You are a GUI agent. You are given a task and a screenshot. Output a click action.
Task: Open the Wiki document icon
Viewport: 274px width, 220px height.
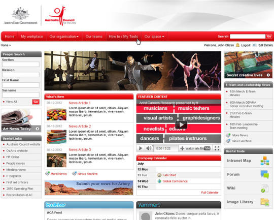264,188
